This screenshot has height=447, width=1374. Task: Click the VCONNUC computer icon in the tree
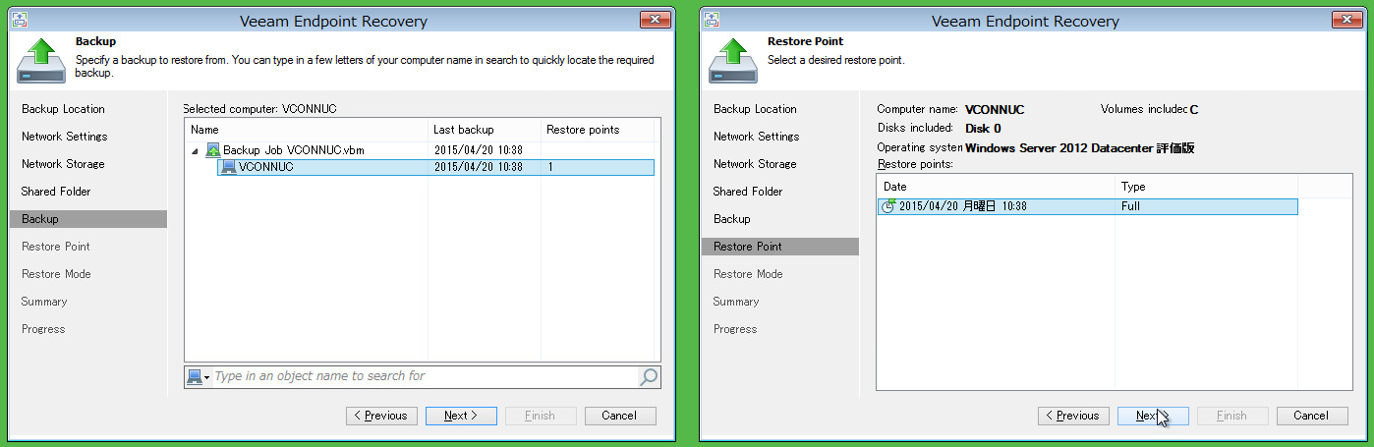[x=228, y=167]
